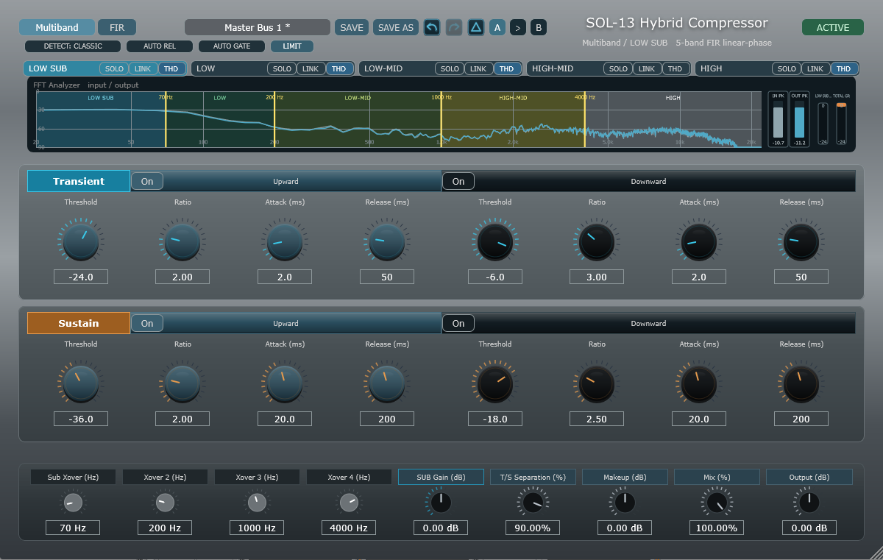Click the Mix (%) value field
Viewport: 883px width, 560px height.
(x=717, y=528)
